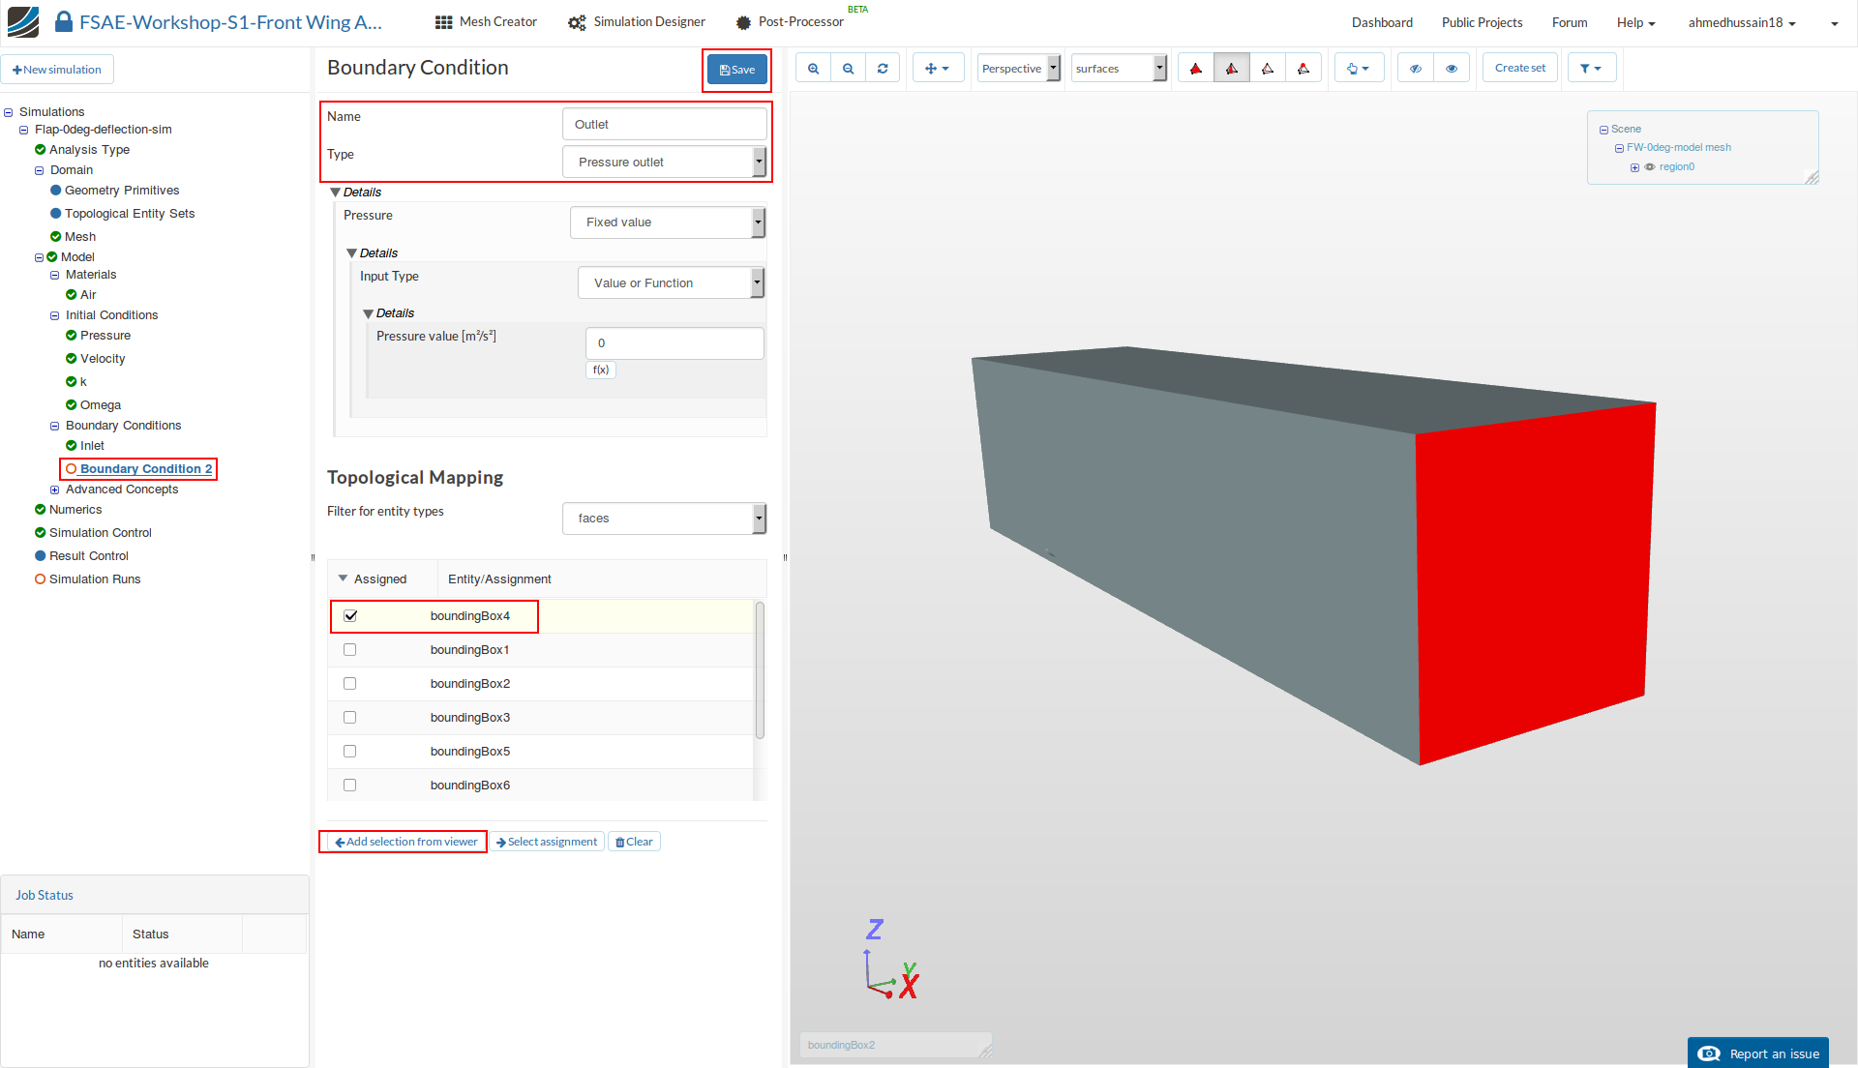1858x1068 pixels.
Task: Select wireframe render mode icon
Action: coord(1267,69)
